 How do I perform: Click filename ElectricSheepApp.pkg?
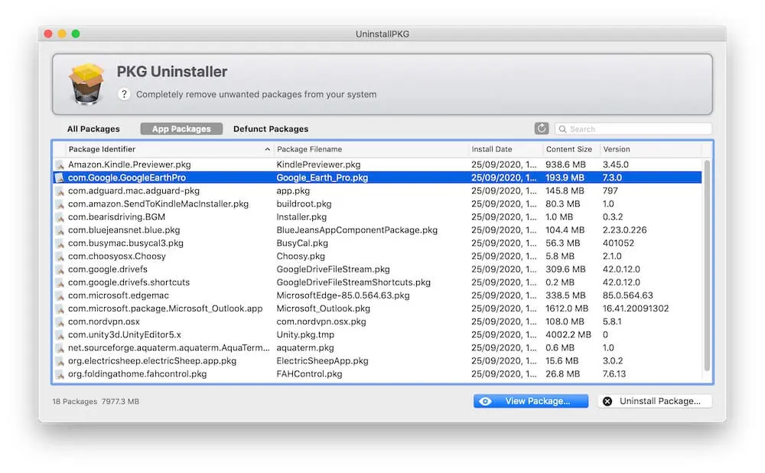click(322, 361)
